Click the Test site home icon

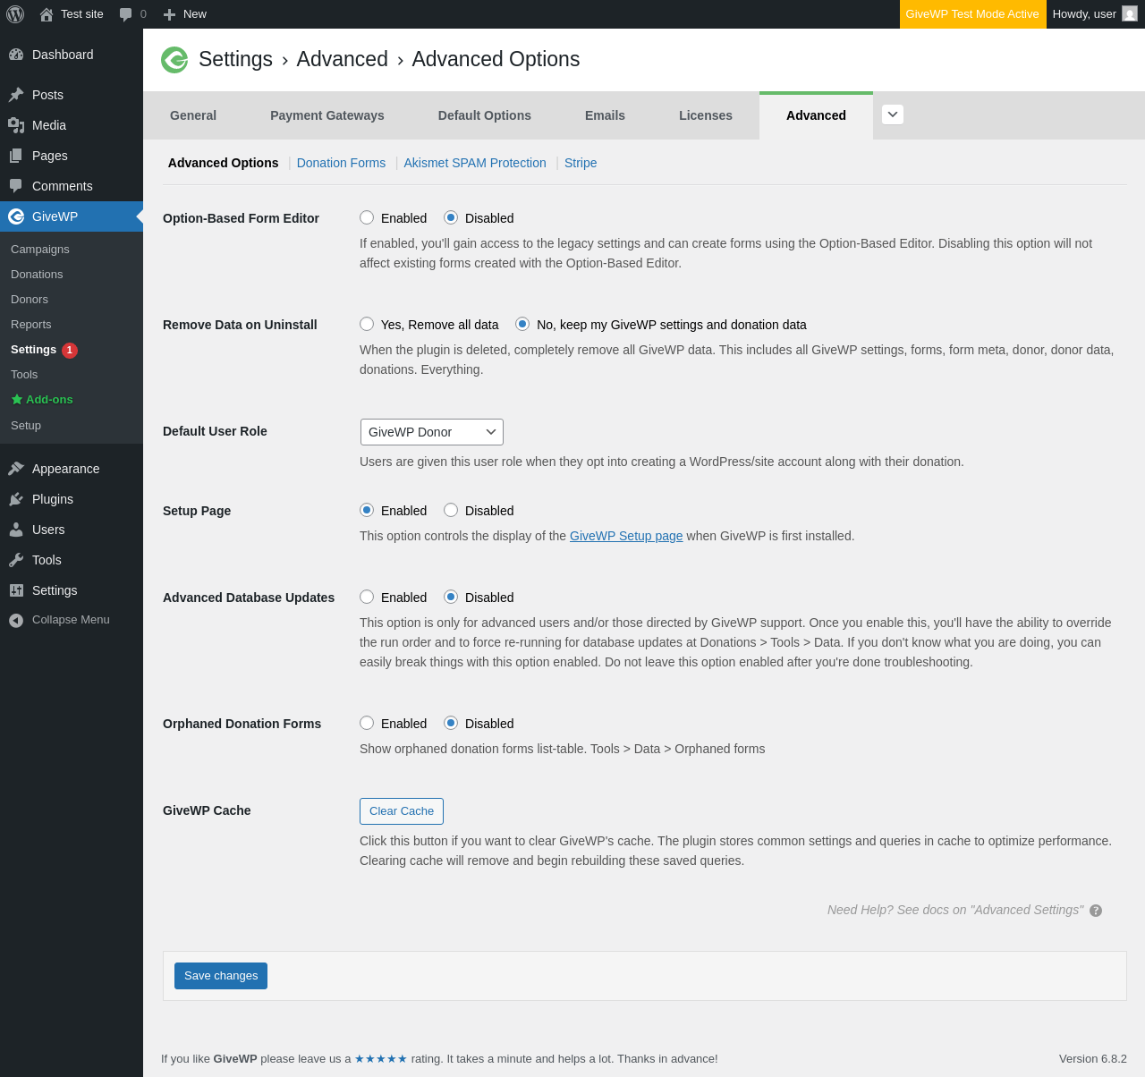47,14
